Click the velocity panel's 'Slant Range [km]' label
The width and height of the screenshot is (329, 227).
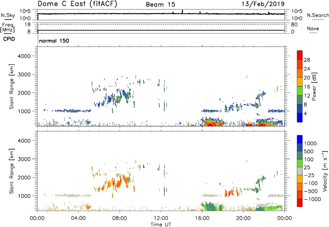pyautogui.click(x=12, y=171)
